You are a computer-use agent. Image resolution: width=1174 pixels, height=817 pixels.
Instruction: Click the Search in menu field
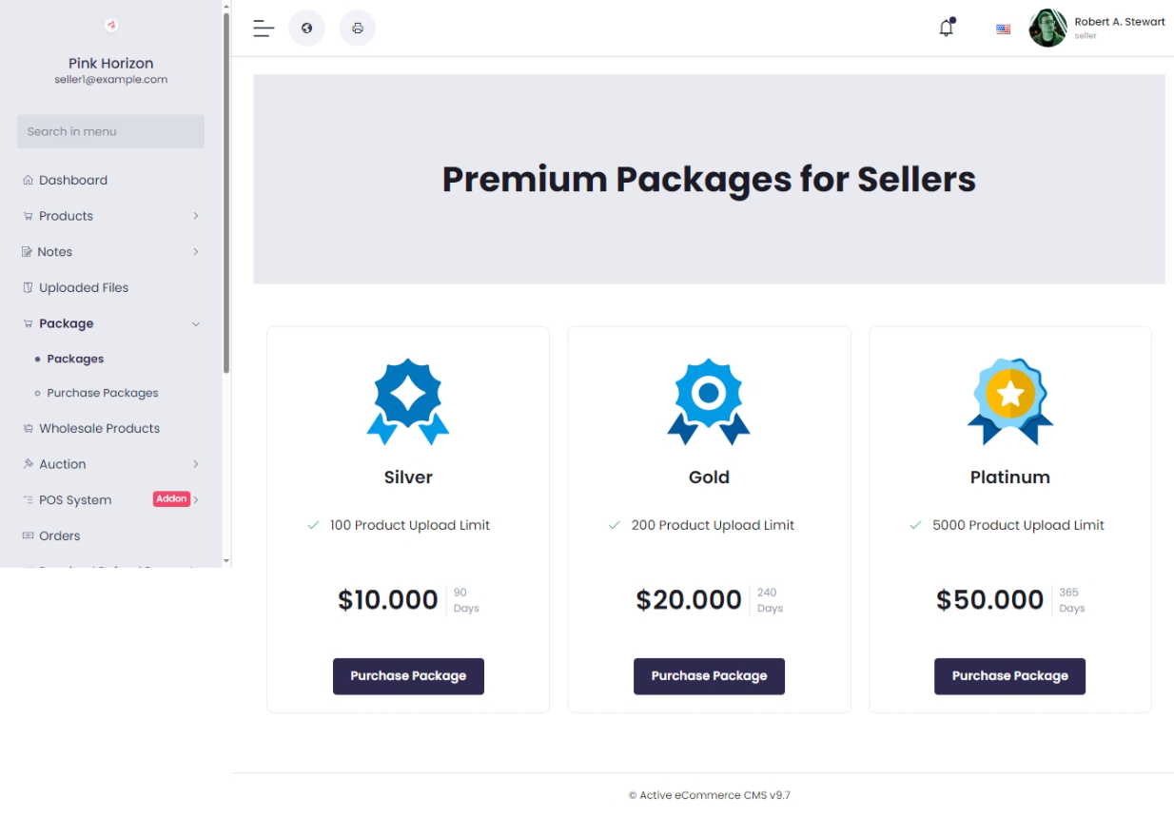point(111,131)
